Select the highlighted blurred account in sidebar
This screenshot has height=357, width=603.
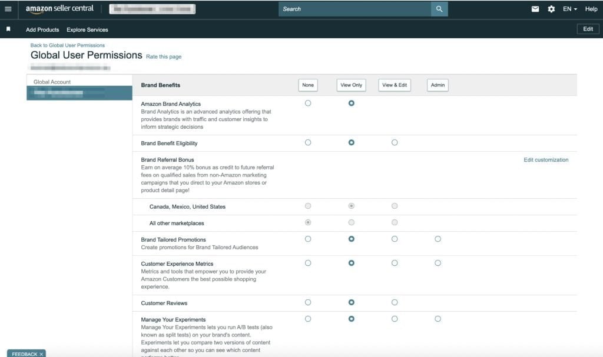pos(79,93)
